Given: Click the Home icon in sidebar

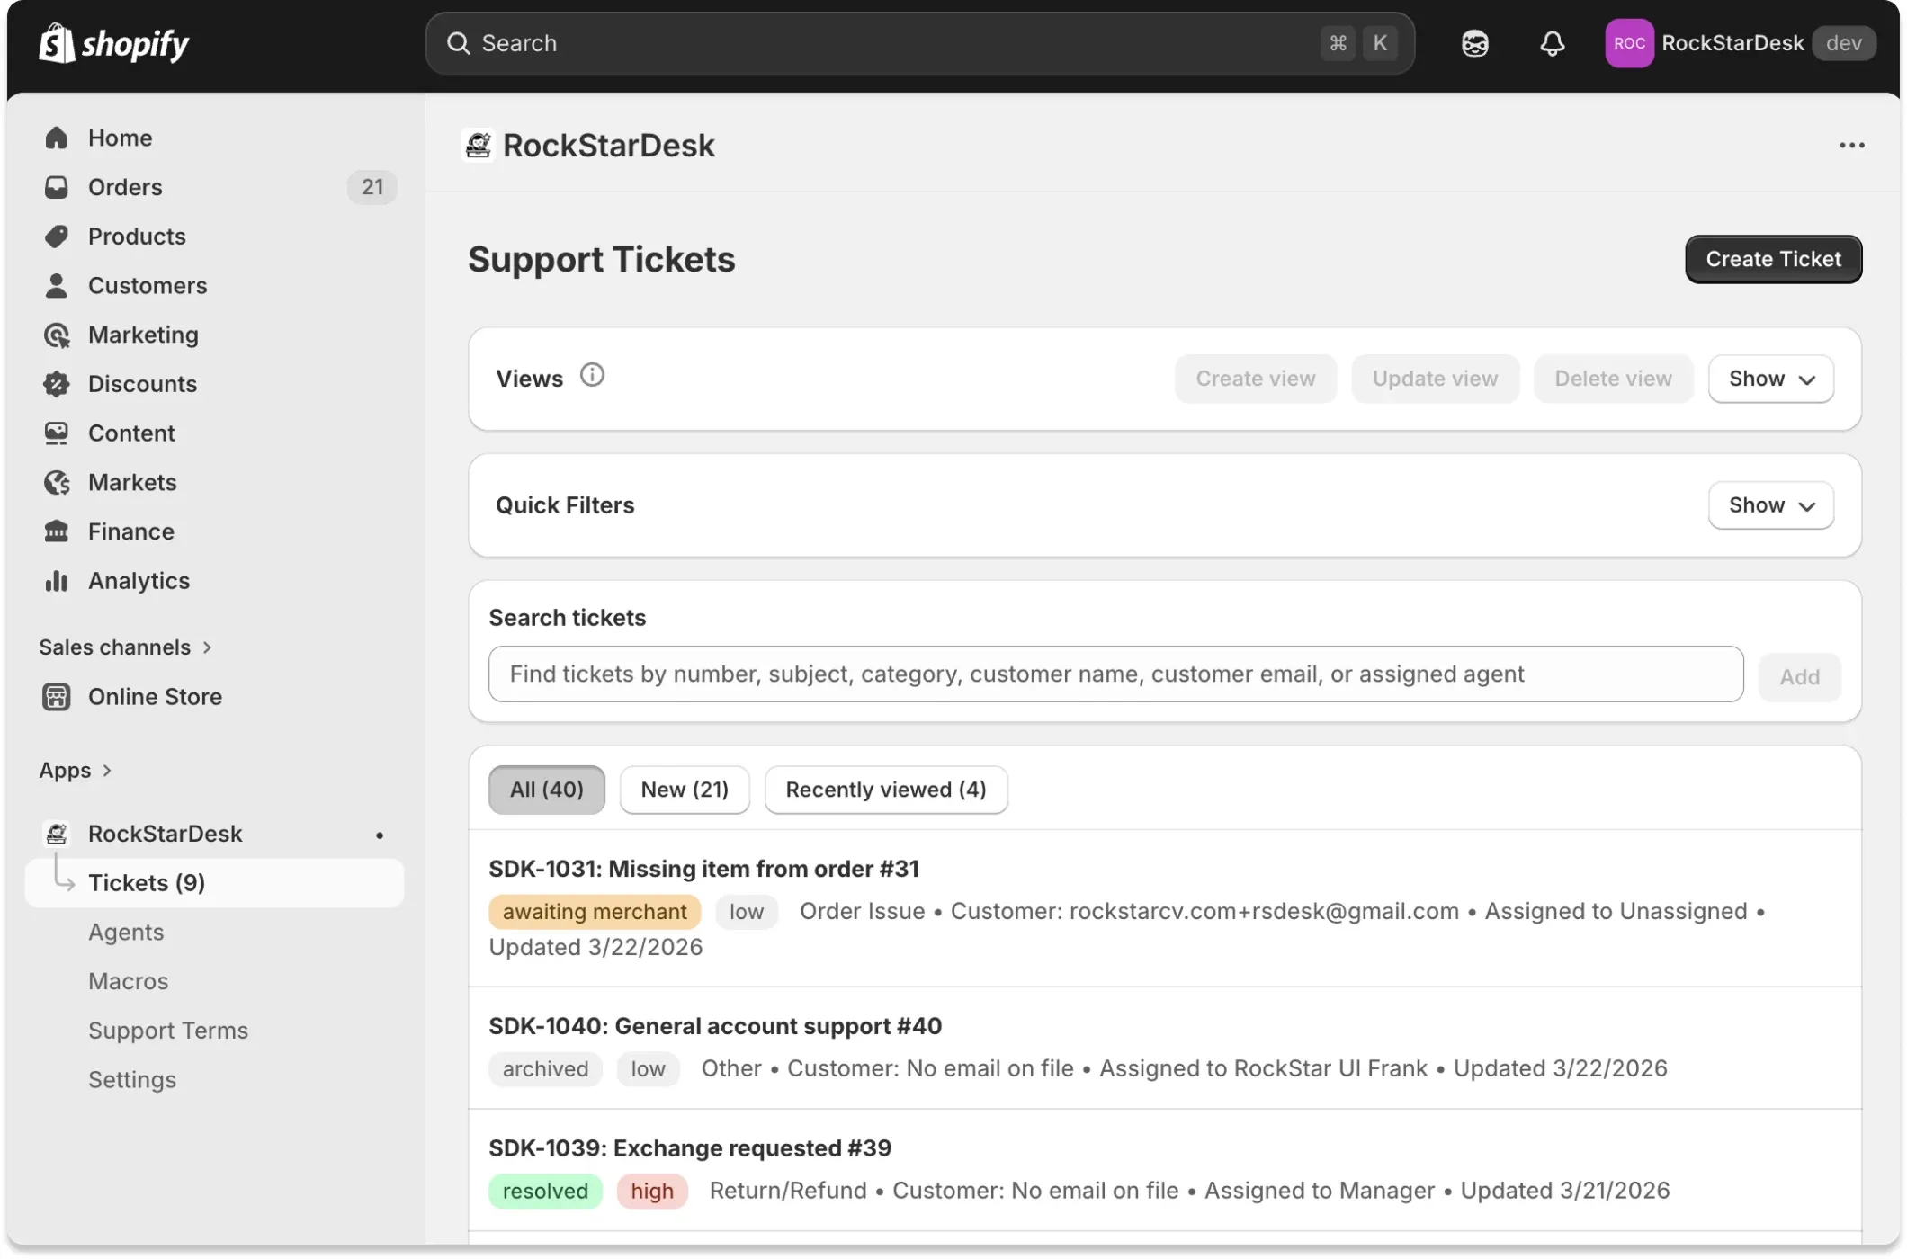Looking at the screenshot, I should pyautogui.click(x=56, y=138).
